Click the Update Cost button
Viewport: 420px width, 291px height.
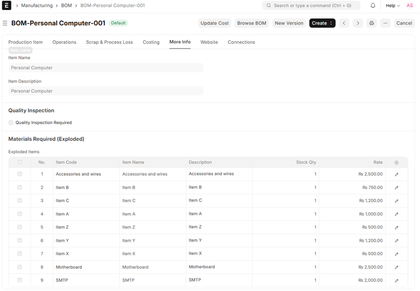tap(215, 23)
